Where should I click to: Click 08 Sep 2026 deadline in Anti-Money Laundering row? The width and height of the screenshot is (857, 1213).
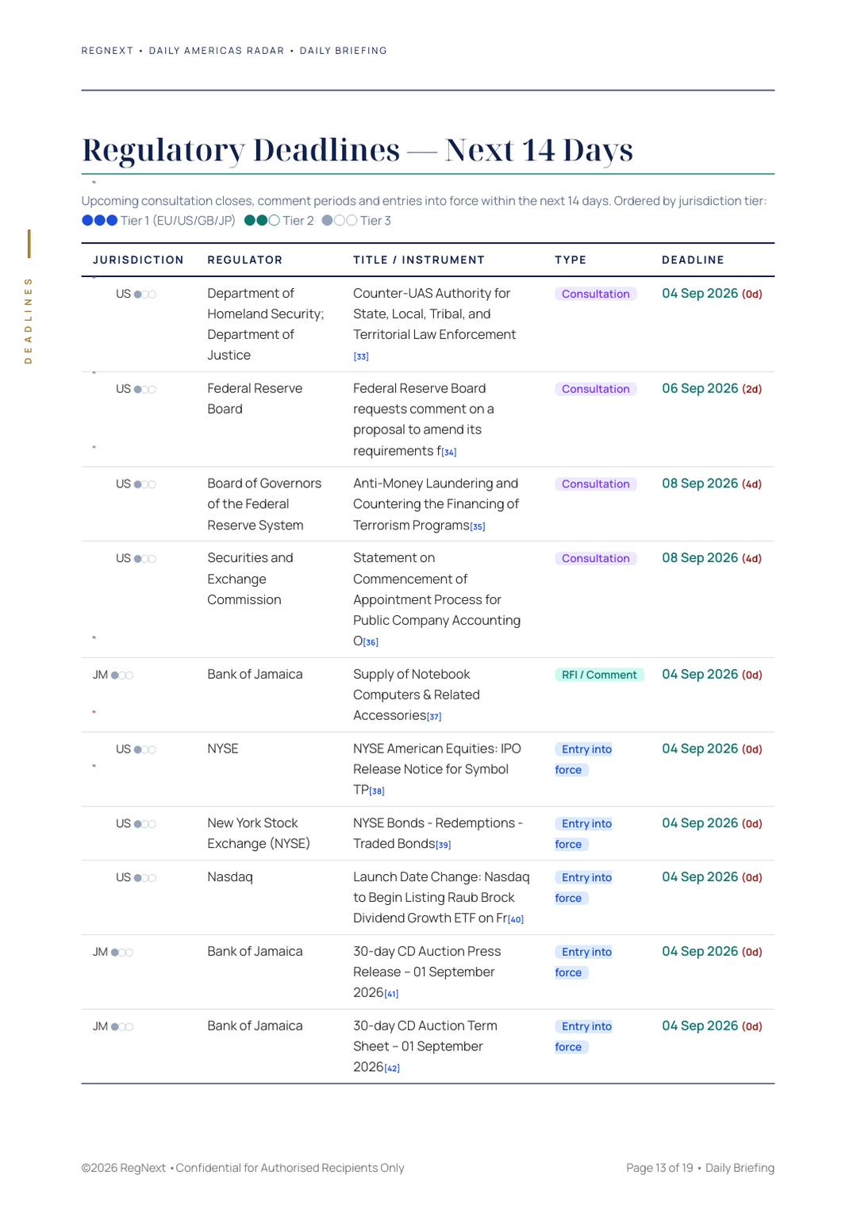(712, 484)
